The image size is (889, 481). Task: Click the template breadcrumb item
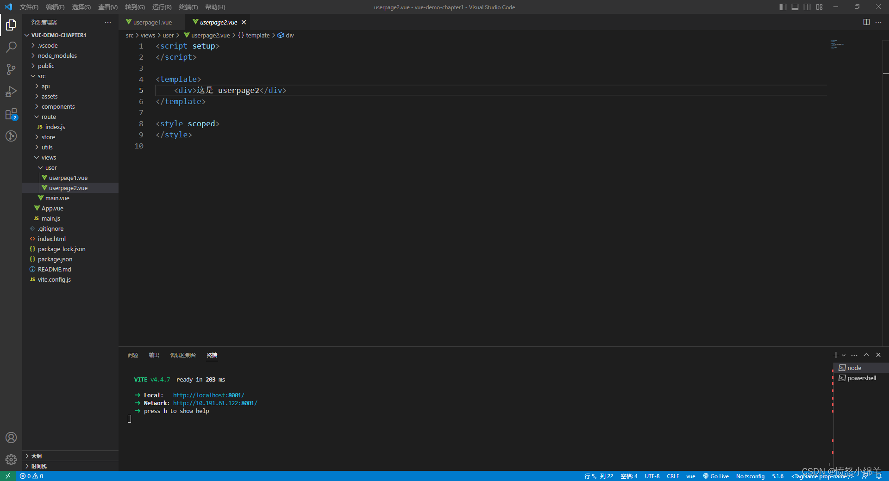tap(254, 35)
